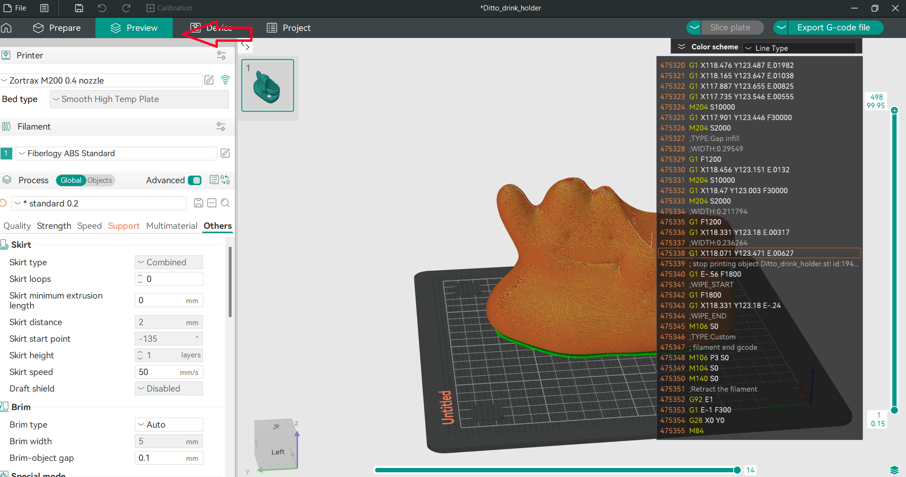The image size is (906, 477).
Task: Select the plate 1 thumbnail
Action: [268, 85]
